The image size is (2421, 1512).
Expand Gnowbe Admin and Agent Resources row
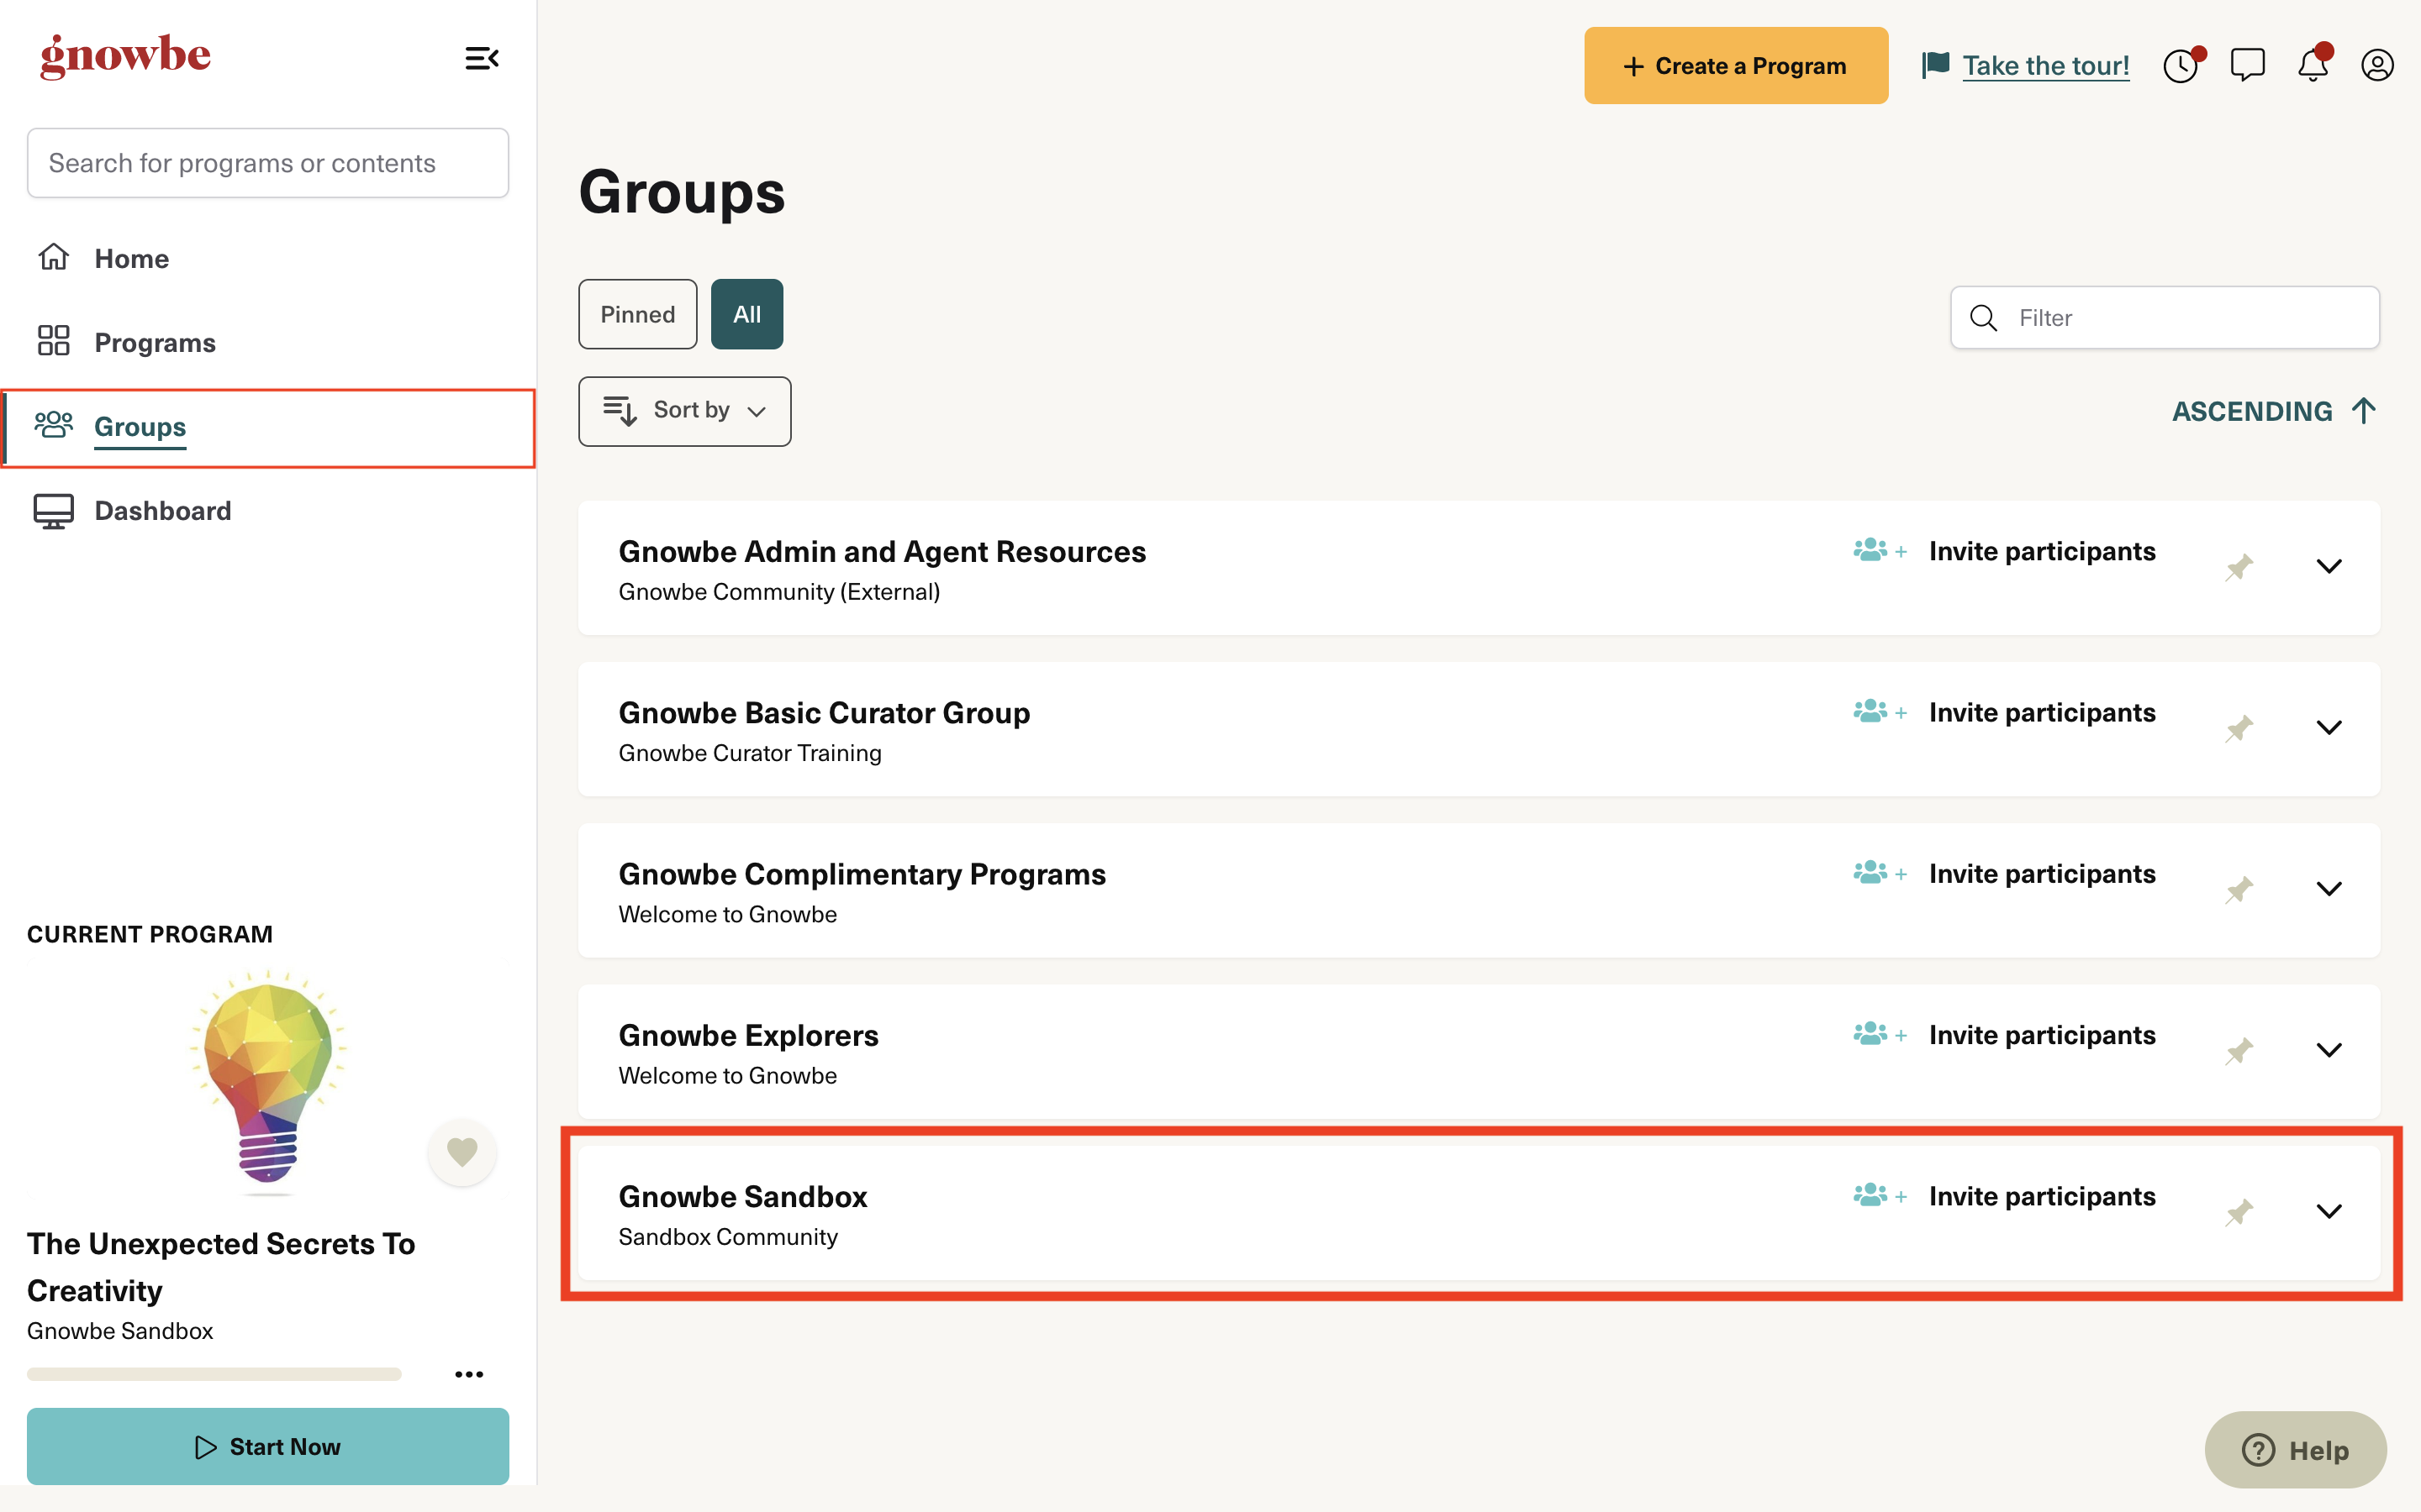[2329, 567]
